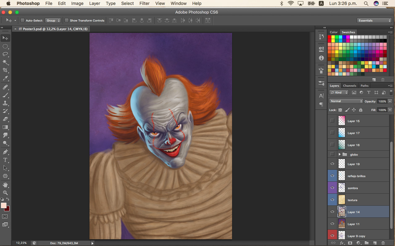Add layer mask icon
This screenshot has height=246, width=395.
350,243
